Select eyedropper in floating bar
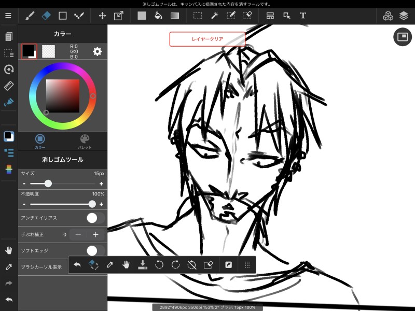The width and height of the screenshot is (415, 311). [x=110, y=265]
